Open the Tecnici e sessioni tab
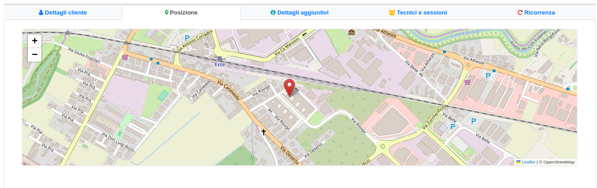This screenshot has width=597, height=188. tap(418, 13)
